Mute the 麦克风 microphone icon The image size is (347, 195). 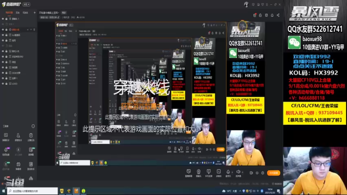click(228, 172)
